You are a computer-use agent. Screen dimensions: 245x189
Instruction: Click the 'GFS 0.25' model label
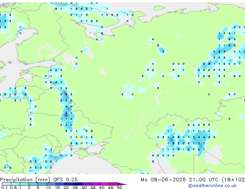coord(65,180)
